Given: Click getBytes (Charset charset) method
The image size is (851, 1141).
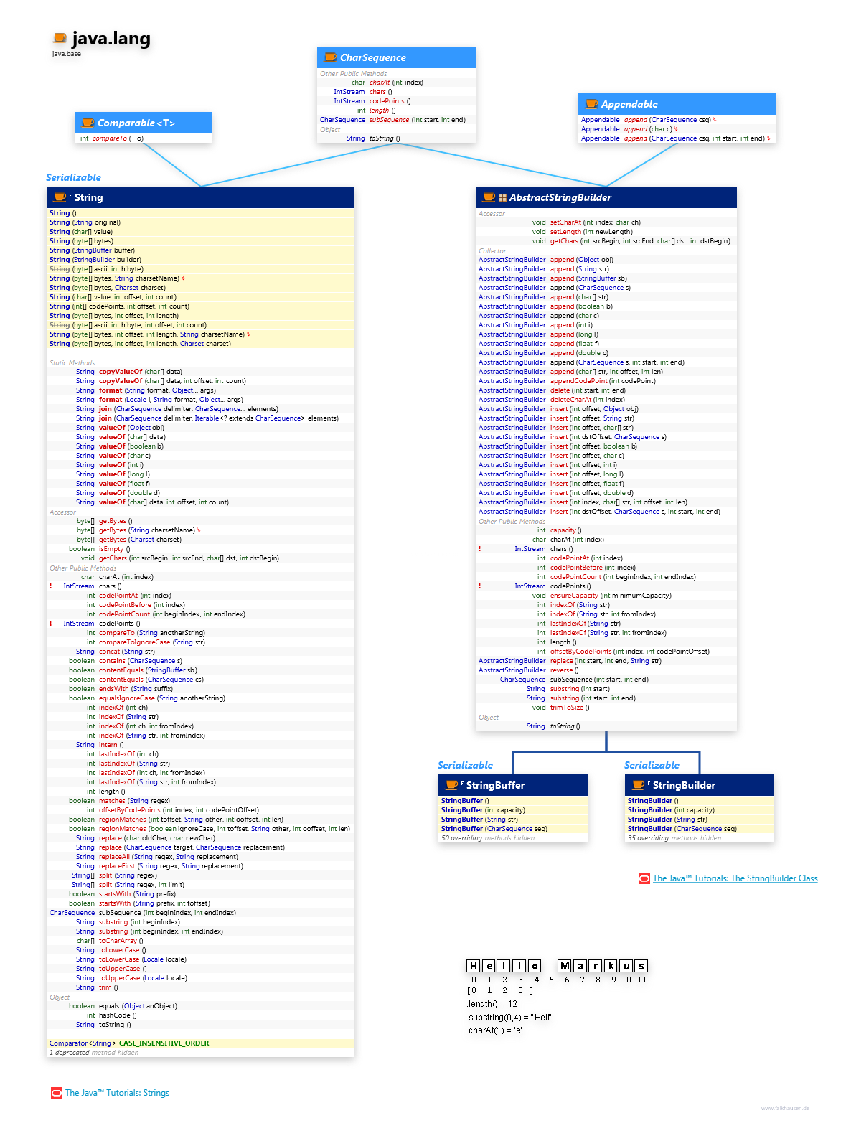Looking at the screenshot, I should pyautogui.click(x=140, y=540).
